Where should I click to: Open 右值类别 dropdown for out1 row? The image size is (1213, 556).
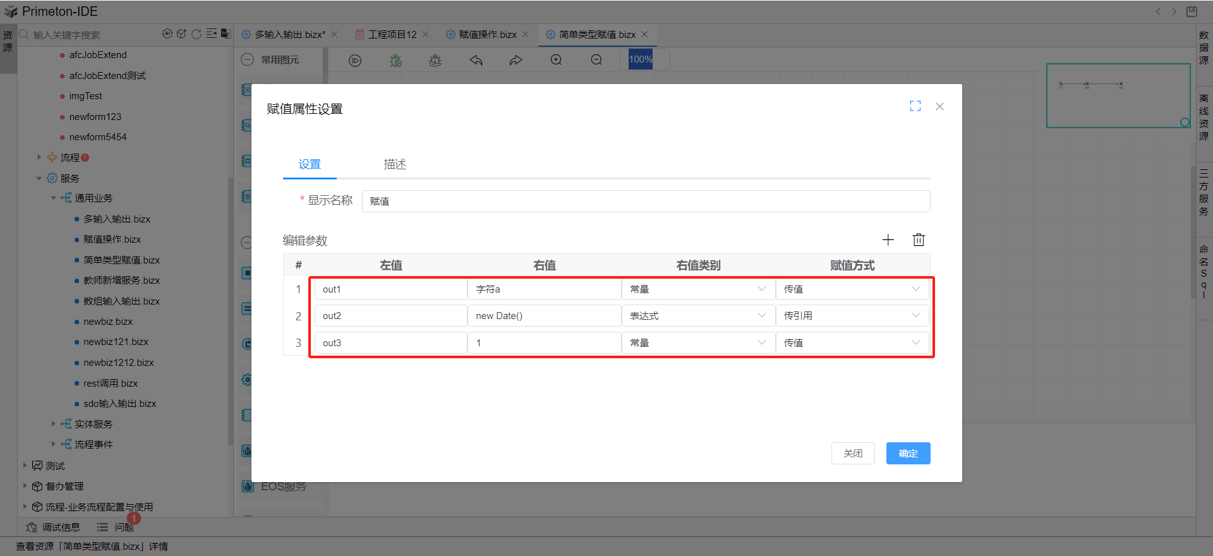[x=697, y=289]
